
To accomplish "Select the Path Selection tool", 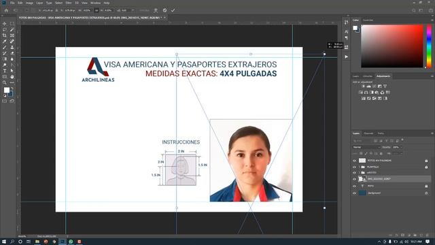I will (x=12, y=71).
